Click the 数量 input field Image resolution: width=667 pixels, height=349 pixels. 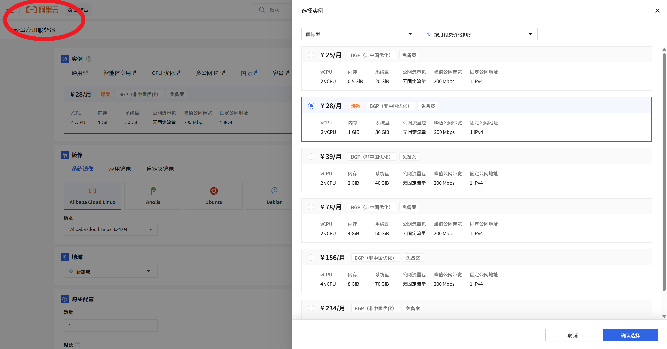(111, 326)
